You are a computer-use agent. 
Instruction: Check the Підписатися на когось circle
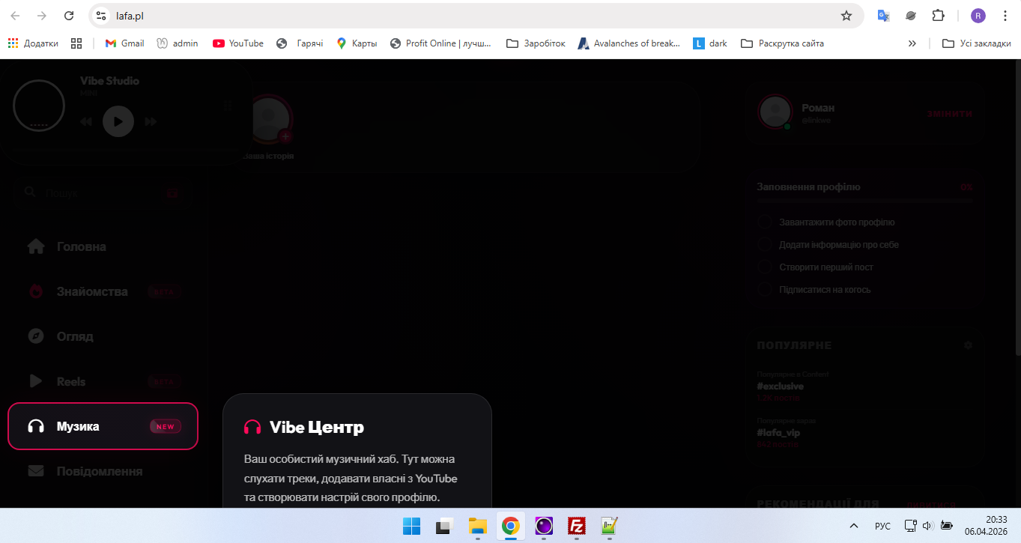pos(764,290)
